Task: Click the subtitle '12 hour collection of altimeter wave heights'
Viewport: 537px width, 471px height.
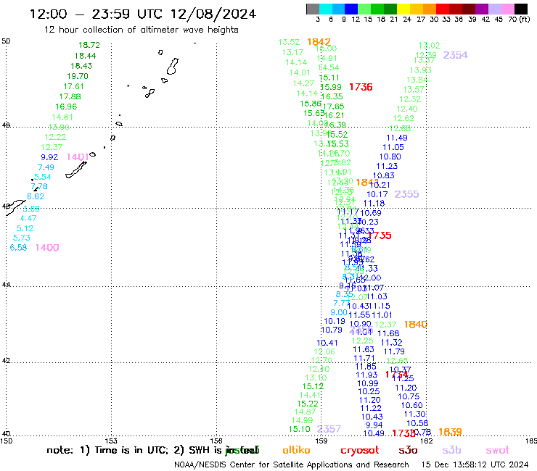Action: coord(141,30)
